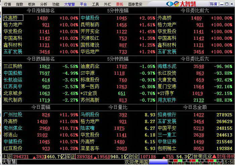235x165 pixels.
Task: Select the 迪康药业 row
Action: click(118, 66)
